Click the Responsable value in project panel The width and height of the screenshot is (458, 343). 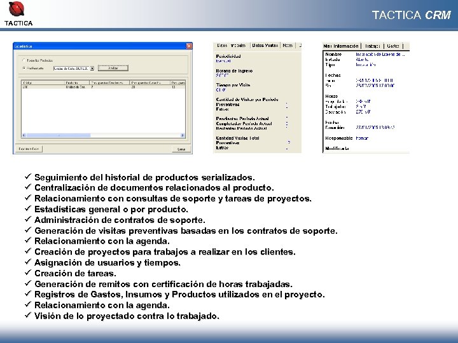coord(362,138)
